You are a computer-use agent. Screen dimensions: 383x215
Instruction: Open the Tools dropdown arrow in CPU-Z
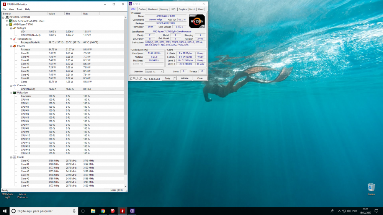[x=175, y=78]
